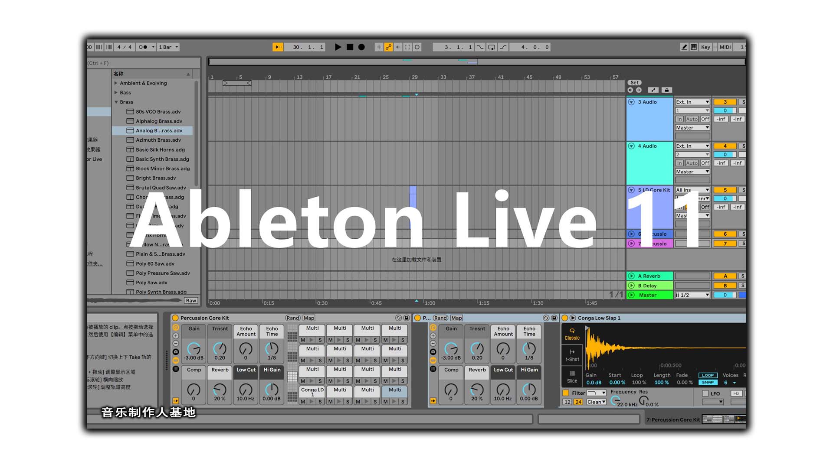
Task: Click the A Reverb return track label
Action: click(651, 276)
